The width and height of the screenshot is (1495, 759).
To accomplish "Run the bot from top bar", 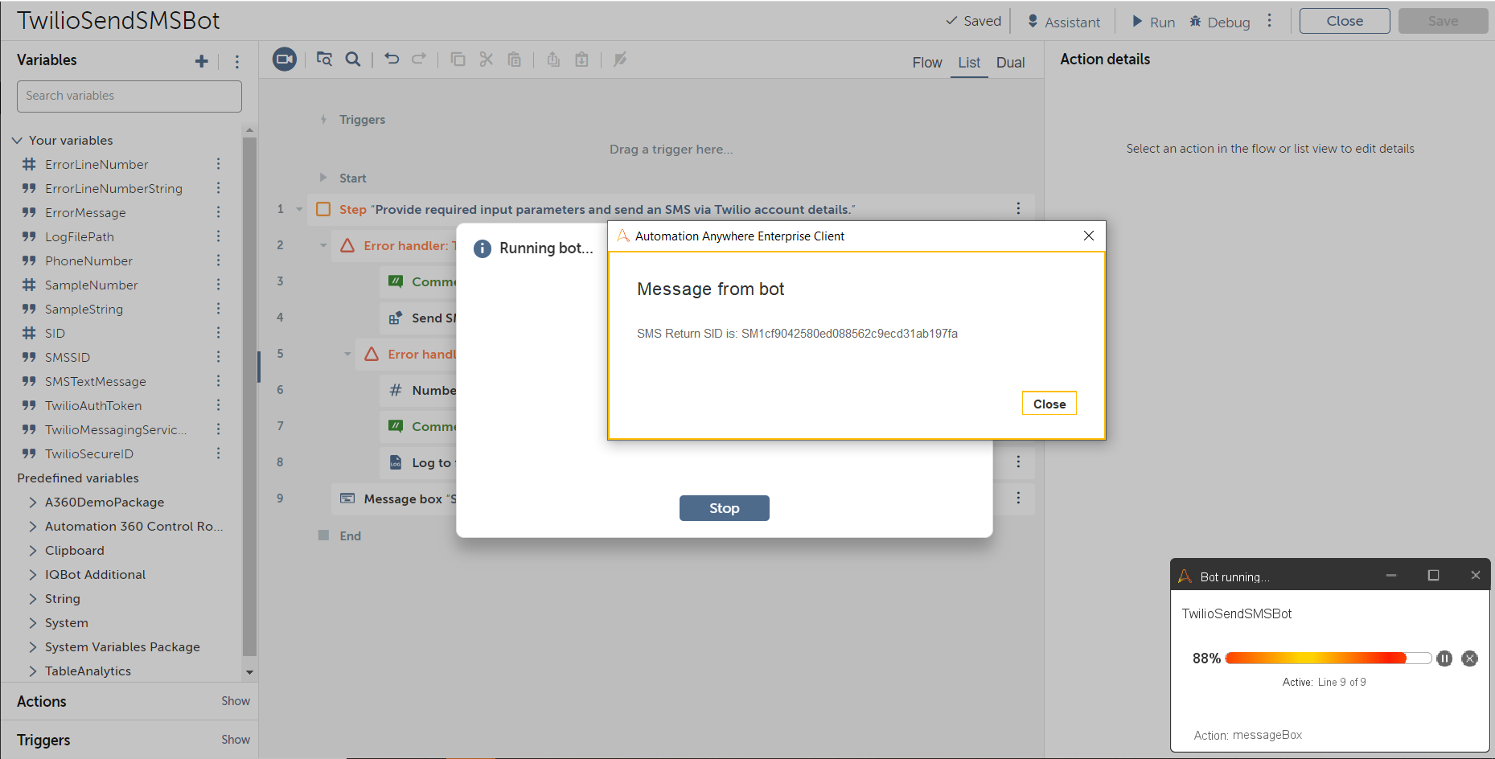I will [x=1153, y=22].
